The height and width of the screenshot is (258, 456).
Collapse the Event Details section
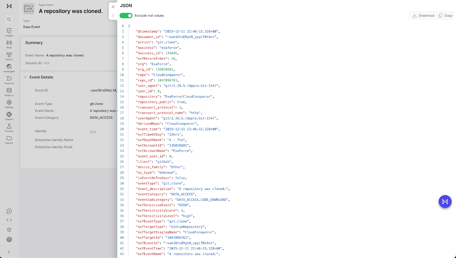point(25,77)
